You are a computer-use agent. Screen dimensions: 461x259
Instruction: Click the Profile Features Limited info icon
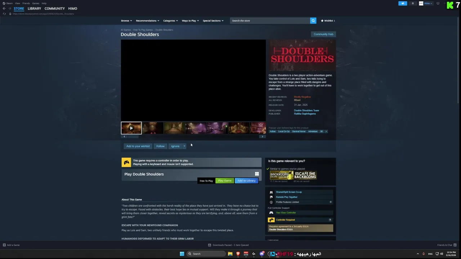[271, 202]
